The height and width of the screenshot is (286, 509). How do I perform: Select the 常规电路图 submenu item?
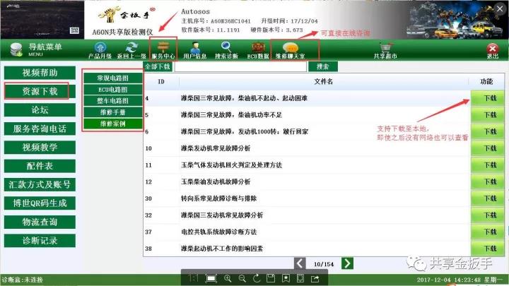112,78
